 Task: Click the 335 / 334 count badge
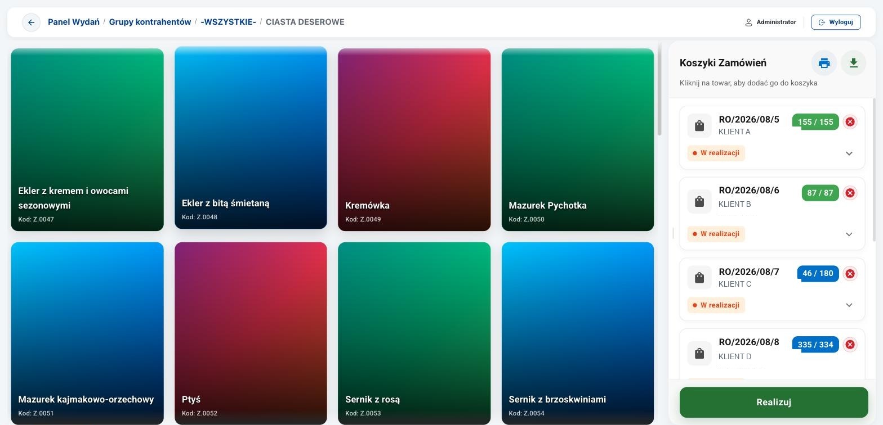pos(815,345)
